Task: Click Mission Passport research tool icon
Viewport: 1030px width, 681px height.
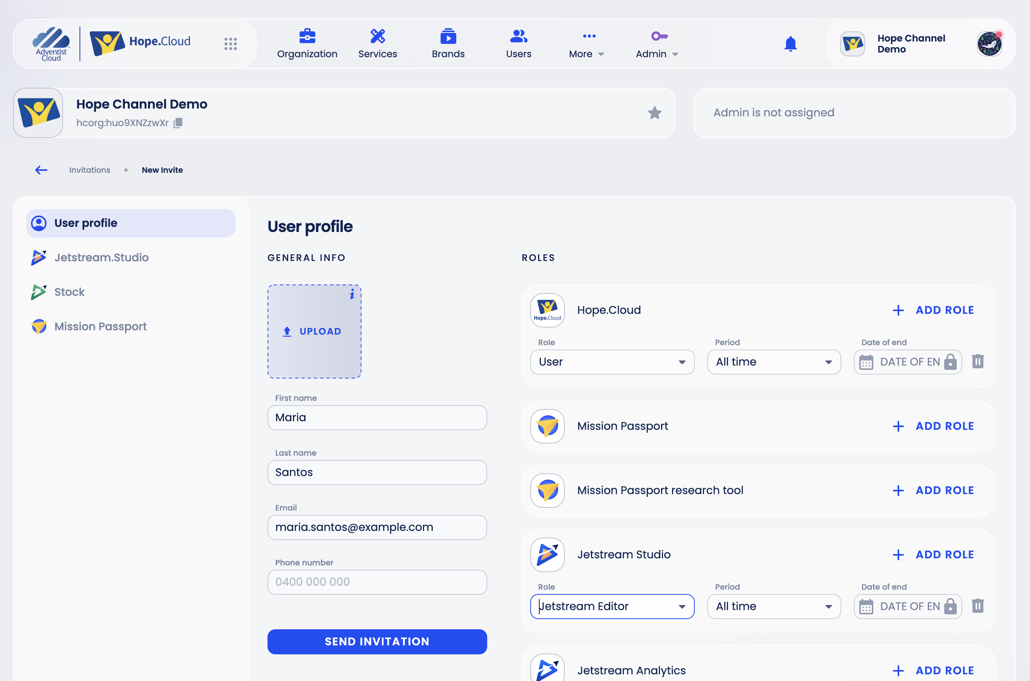Action: pyautogui.click(x=548, y=490)
